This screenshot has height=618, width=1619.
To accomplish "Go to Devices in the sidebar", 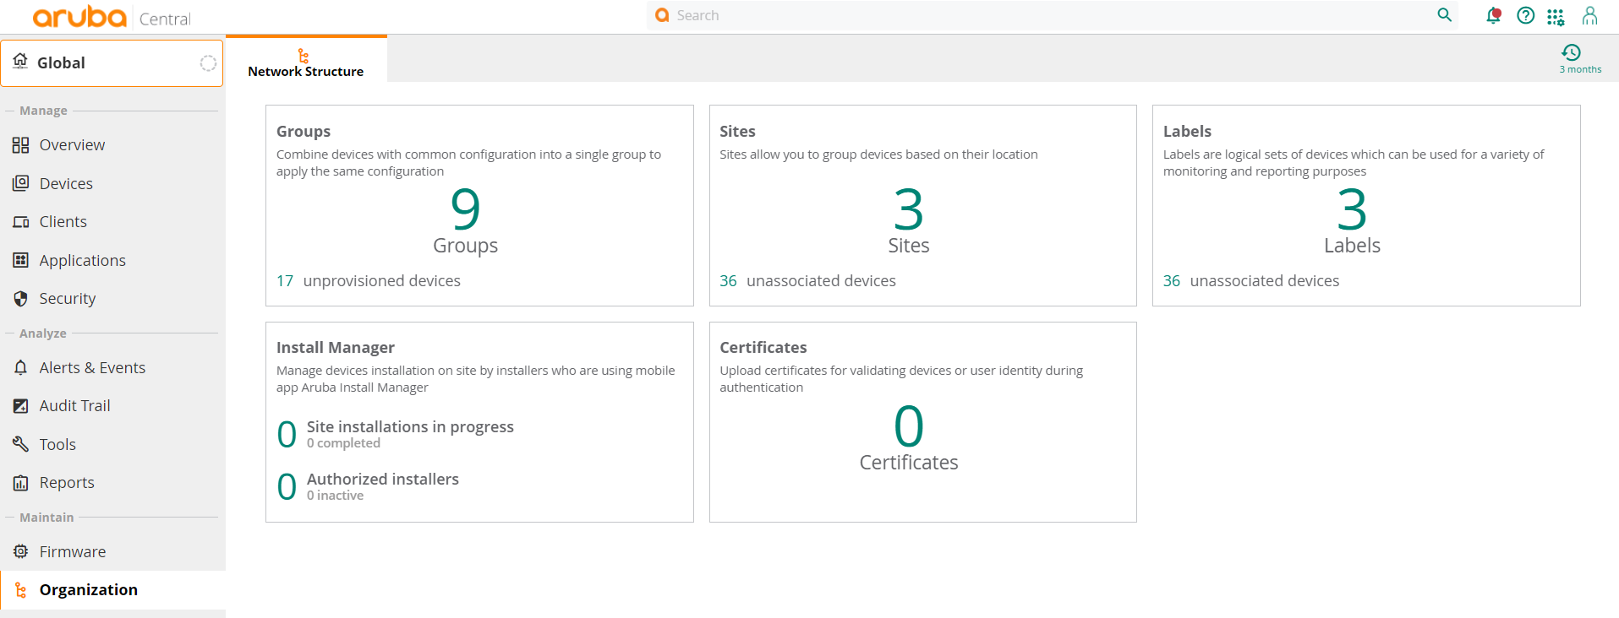I will click(66, 184).
